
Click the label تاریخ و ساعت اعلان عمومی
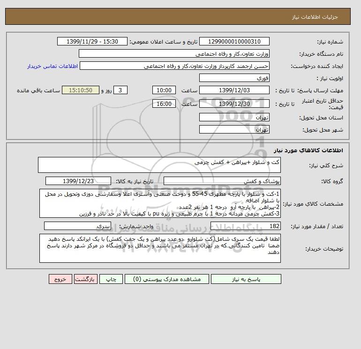[x=164, y=42]
